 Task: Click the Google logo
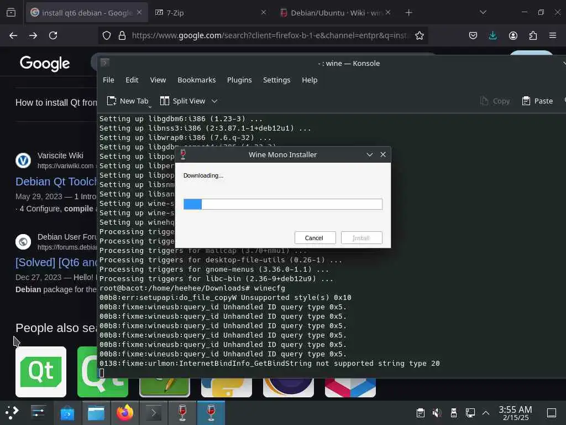(x=45, y=64)
